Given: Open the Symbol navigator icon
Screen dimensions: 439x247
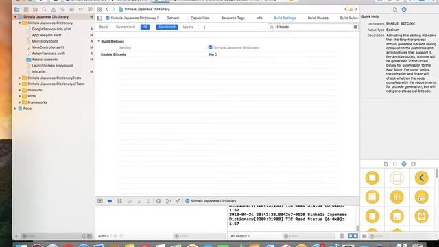Looking at the screenshot, I should 35,9.
